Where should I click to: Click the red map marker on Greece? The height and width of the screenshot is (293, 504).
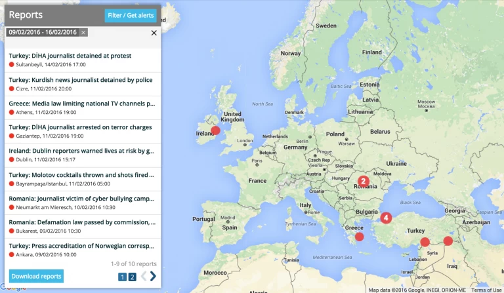click(360, 237)
